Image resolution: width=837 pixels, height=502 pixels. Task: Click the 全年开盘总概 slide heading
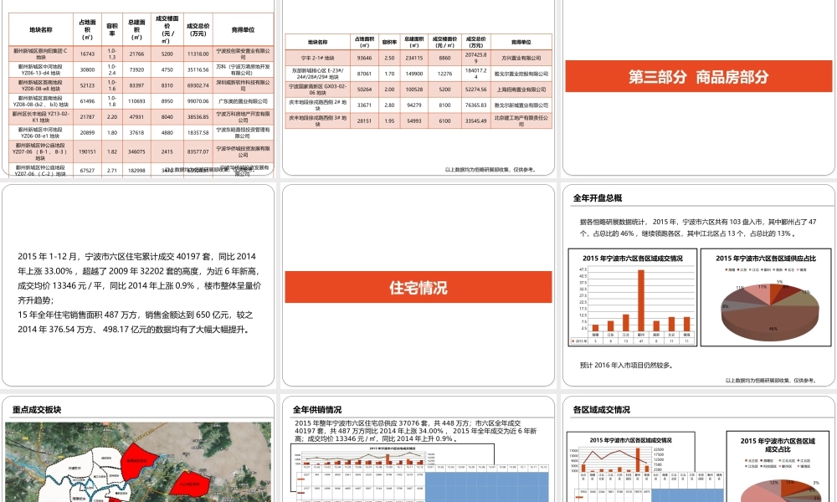[598, 198]
